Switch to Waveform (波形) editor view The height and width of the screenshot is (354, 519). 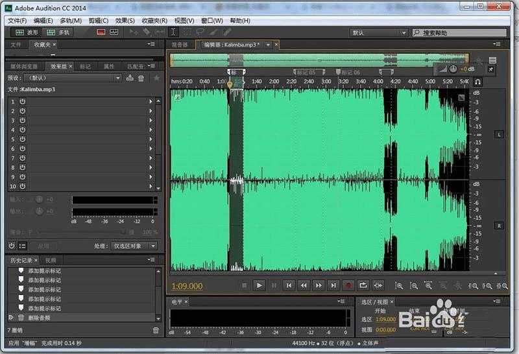coord(26,32)
